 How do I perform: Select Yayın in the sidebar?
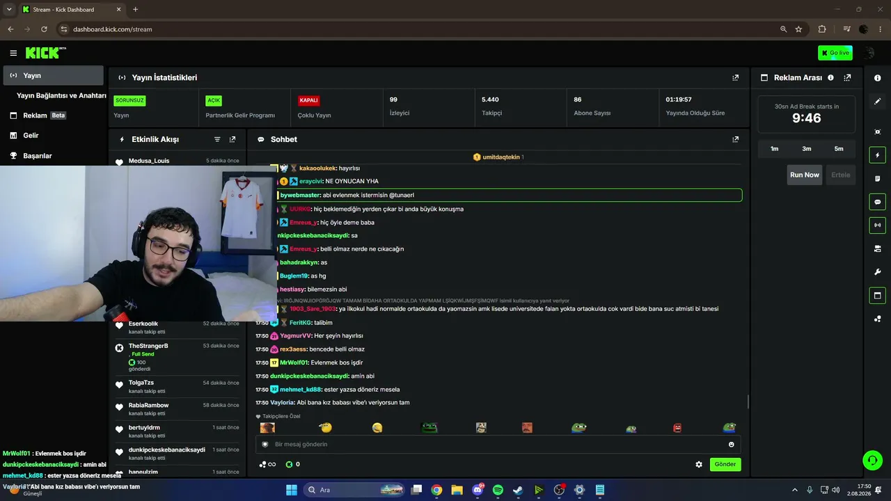coord(53,75)
